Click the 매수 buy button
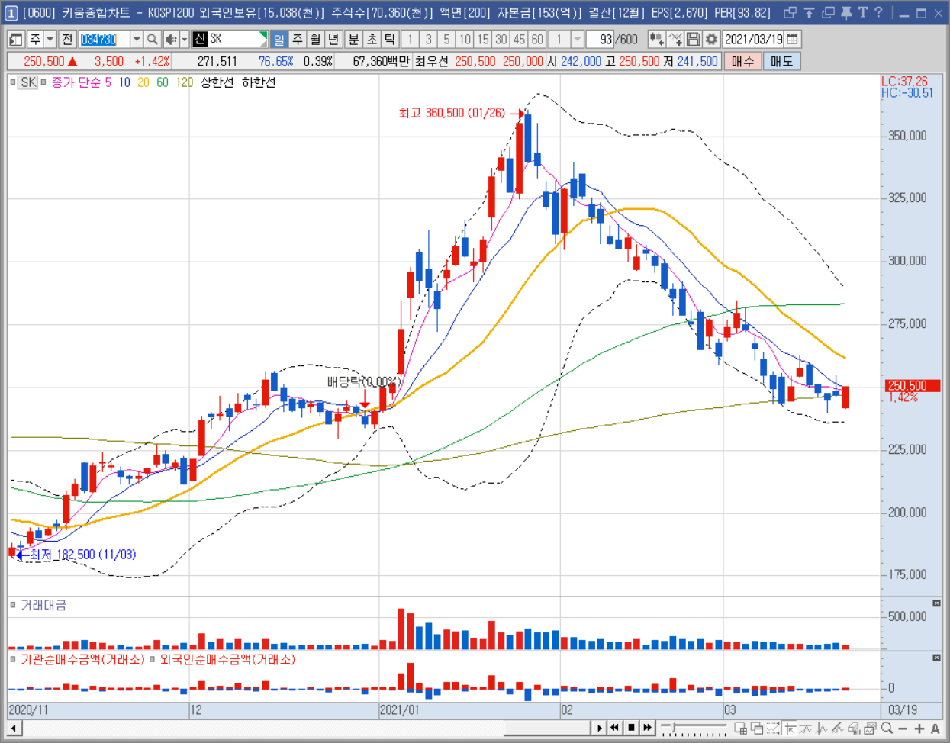950x743 pixels. (x=742, y=61)
